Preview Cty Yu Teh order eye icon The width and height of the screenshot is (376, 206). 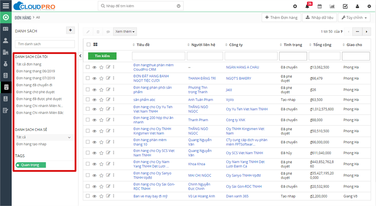tap(94, 109)
